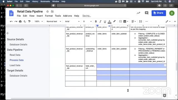This screenshot has height=100, width=178.
Task: Click the product_revenue table cell
Action: (x=91, y=39)
